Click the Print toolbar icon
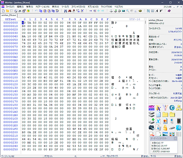 coord(16,11)
